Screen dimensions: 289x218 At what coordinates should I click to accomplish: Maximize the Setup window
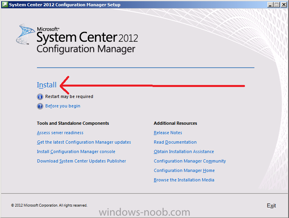(x=277, y=5)
